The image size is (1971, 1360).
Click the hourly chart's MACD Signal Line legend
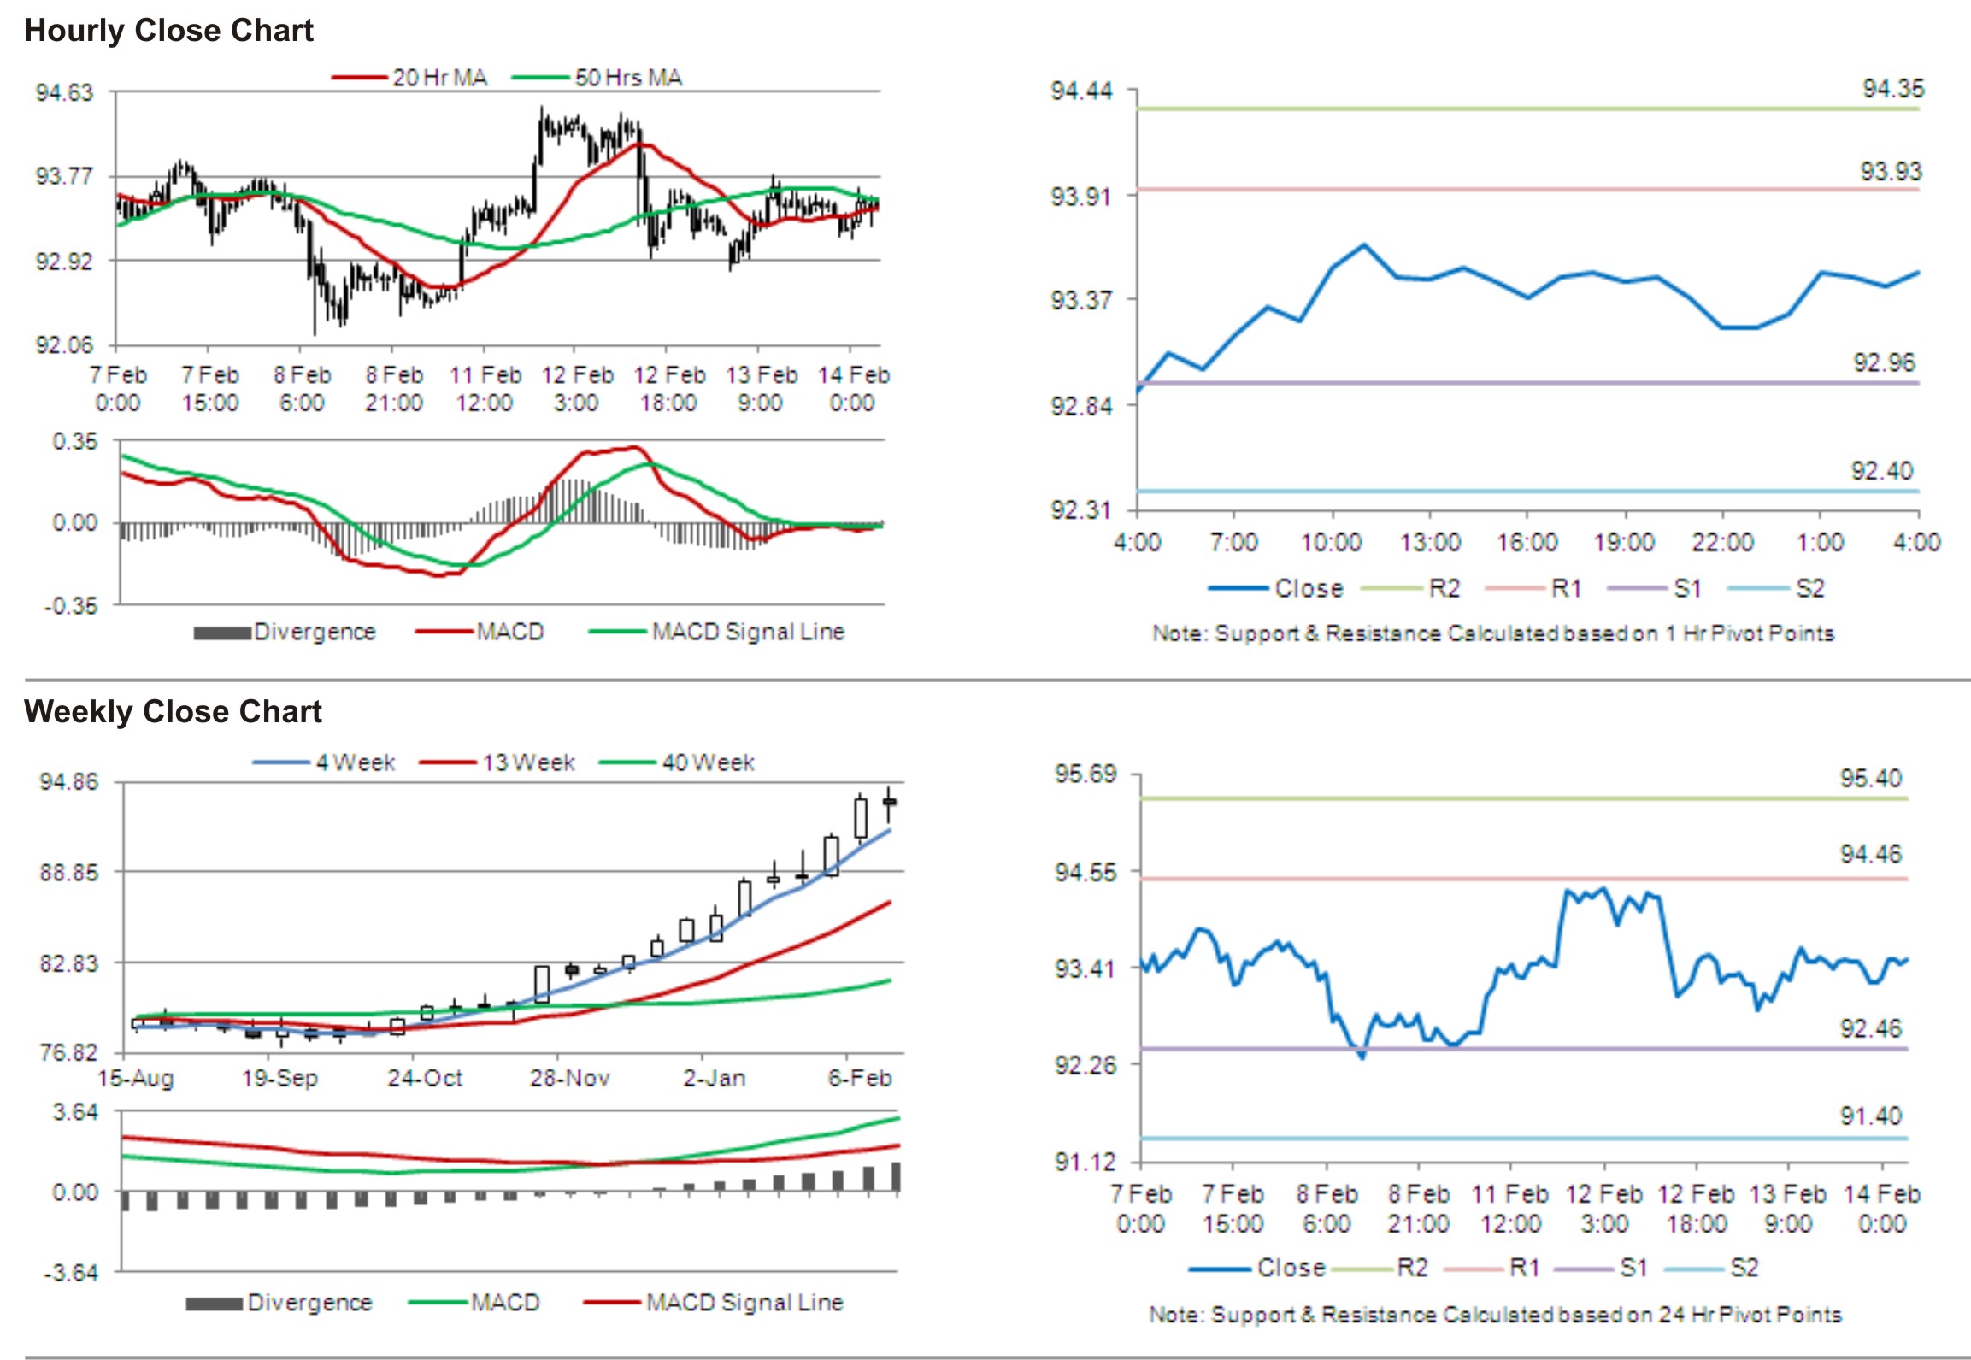(717, 632)
